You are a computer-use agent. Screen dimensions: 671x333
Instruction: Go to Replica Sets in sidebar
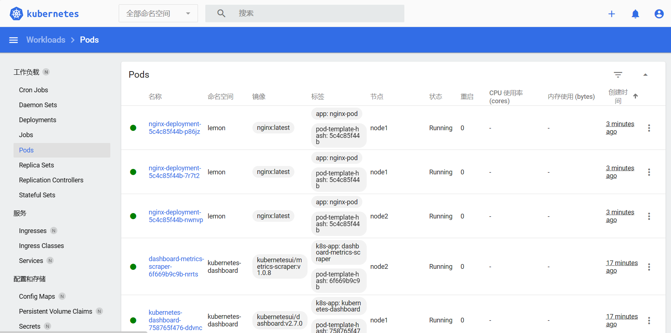click(37, 165)
